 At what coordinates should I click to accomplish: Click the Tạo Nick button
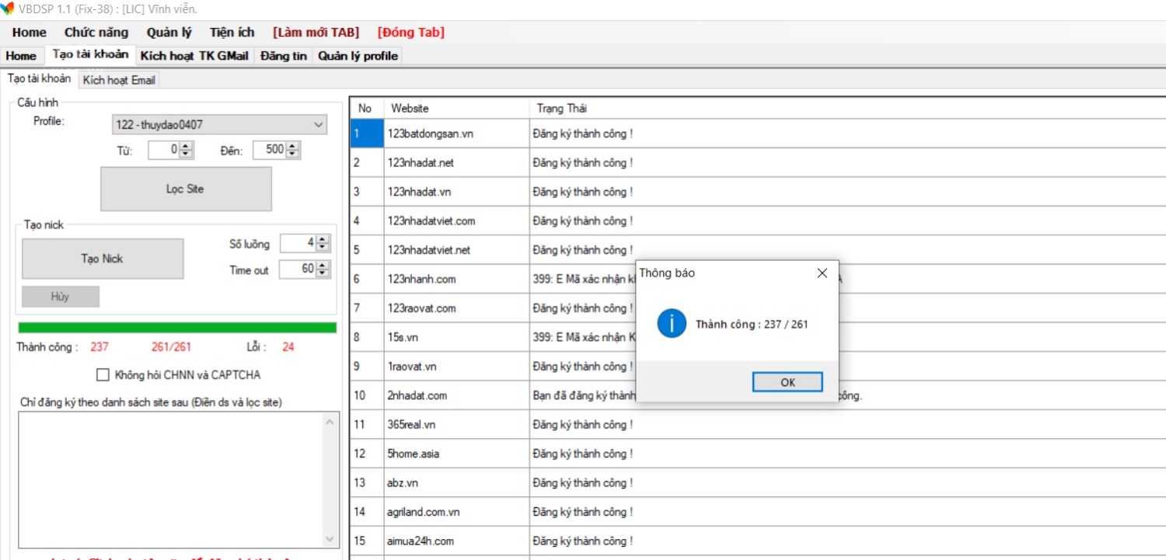click(103, 259)
